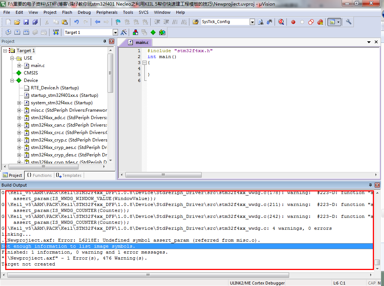This screenshot has height=286, width=384.
Task: Click the SysTick_Config find text field
Action: pos(225,22)
